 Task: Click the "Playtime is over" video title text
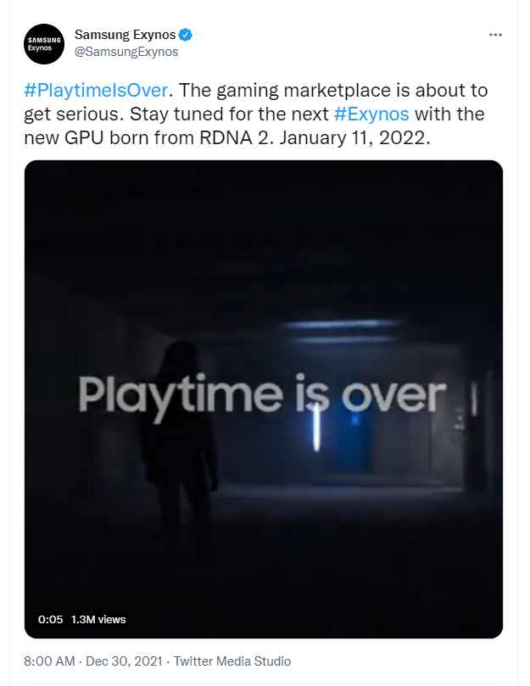[261, 395]
